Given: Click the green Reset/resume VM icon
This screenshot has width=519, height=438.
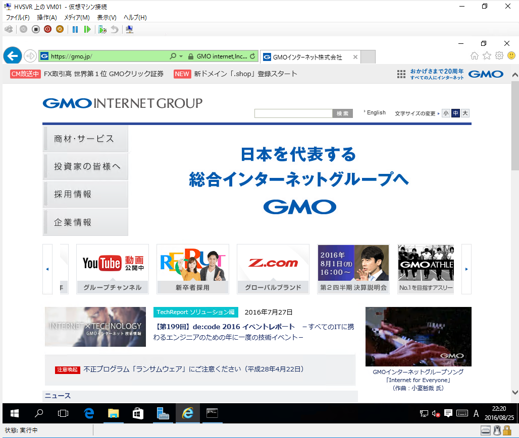Looking at the screenshot, I should pyautogui.click(x=87, y=29).
